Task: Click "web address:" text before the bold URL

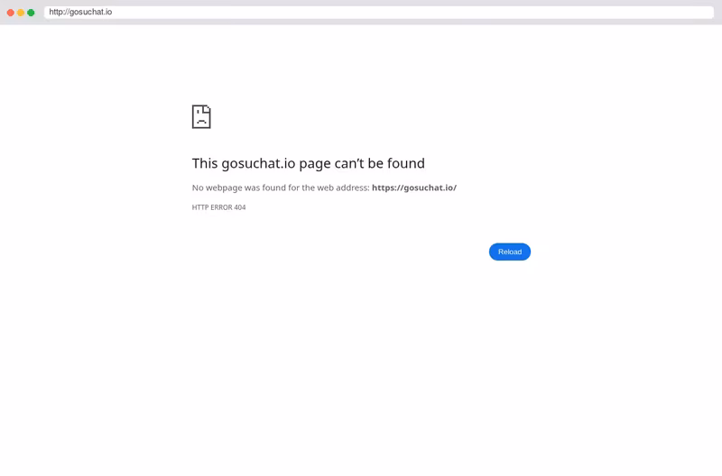Action: (x=343, y=188)
